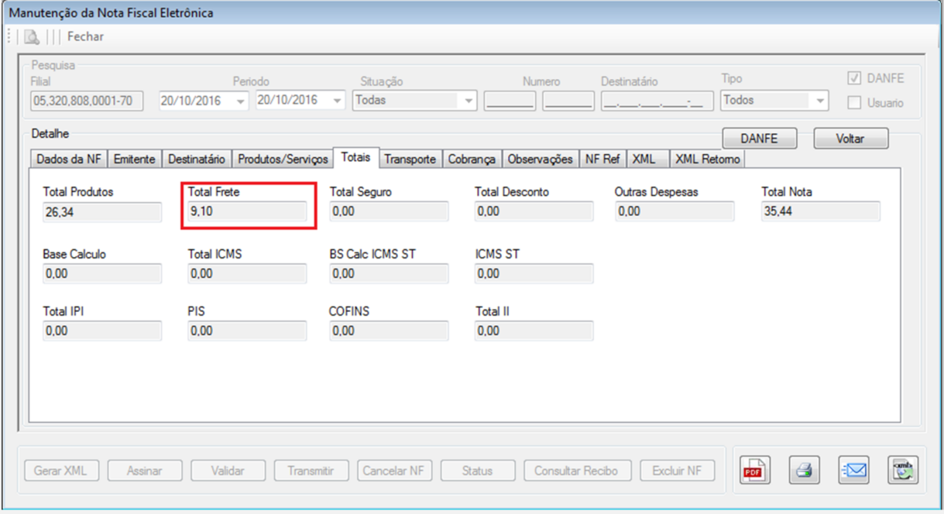Click the PIS field

[x=247, y=331]
